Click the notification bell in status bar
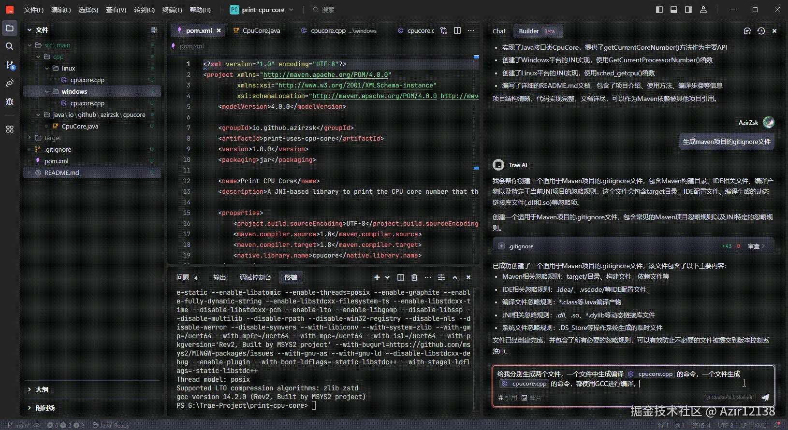788x430 pixels. point(777,425)
